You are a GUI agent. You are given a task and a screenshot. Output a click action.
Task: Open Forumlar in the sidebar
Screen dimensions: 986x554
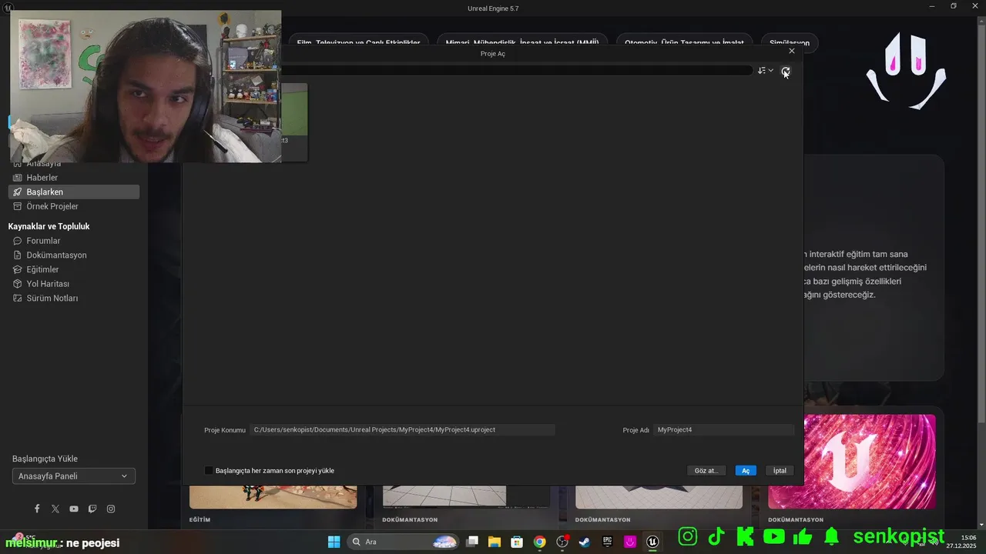click(74, 241)
